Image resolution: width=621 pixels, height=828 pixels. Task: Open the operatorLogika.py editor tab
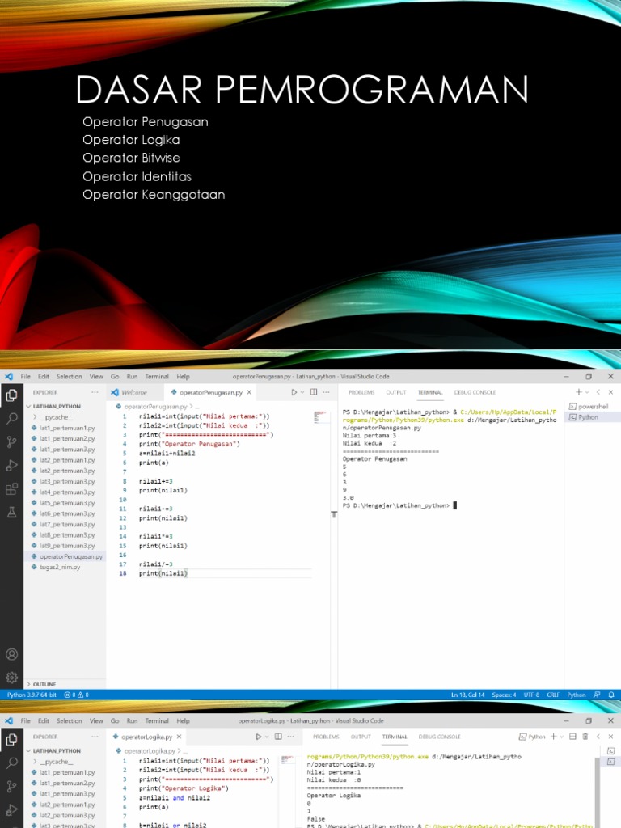click(x=146, y=737)
